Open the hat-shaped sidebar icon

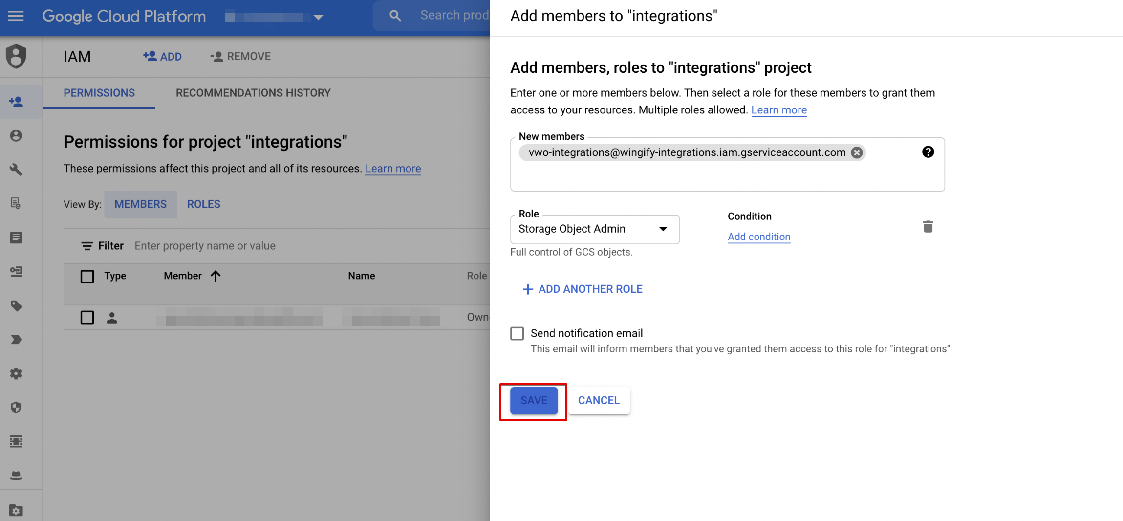pyautogui.click(x=16, y=475)
